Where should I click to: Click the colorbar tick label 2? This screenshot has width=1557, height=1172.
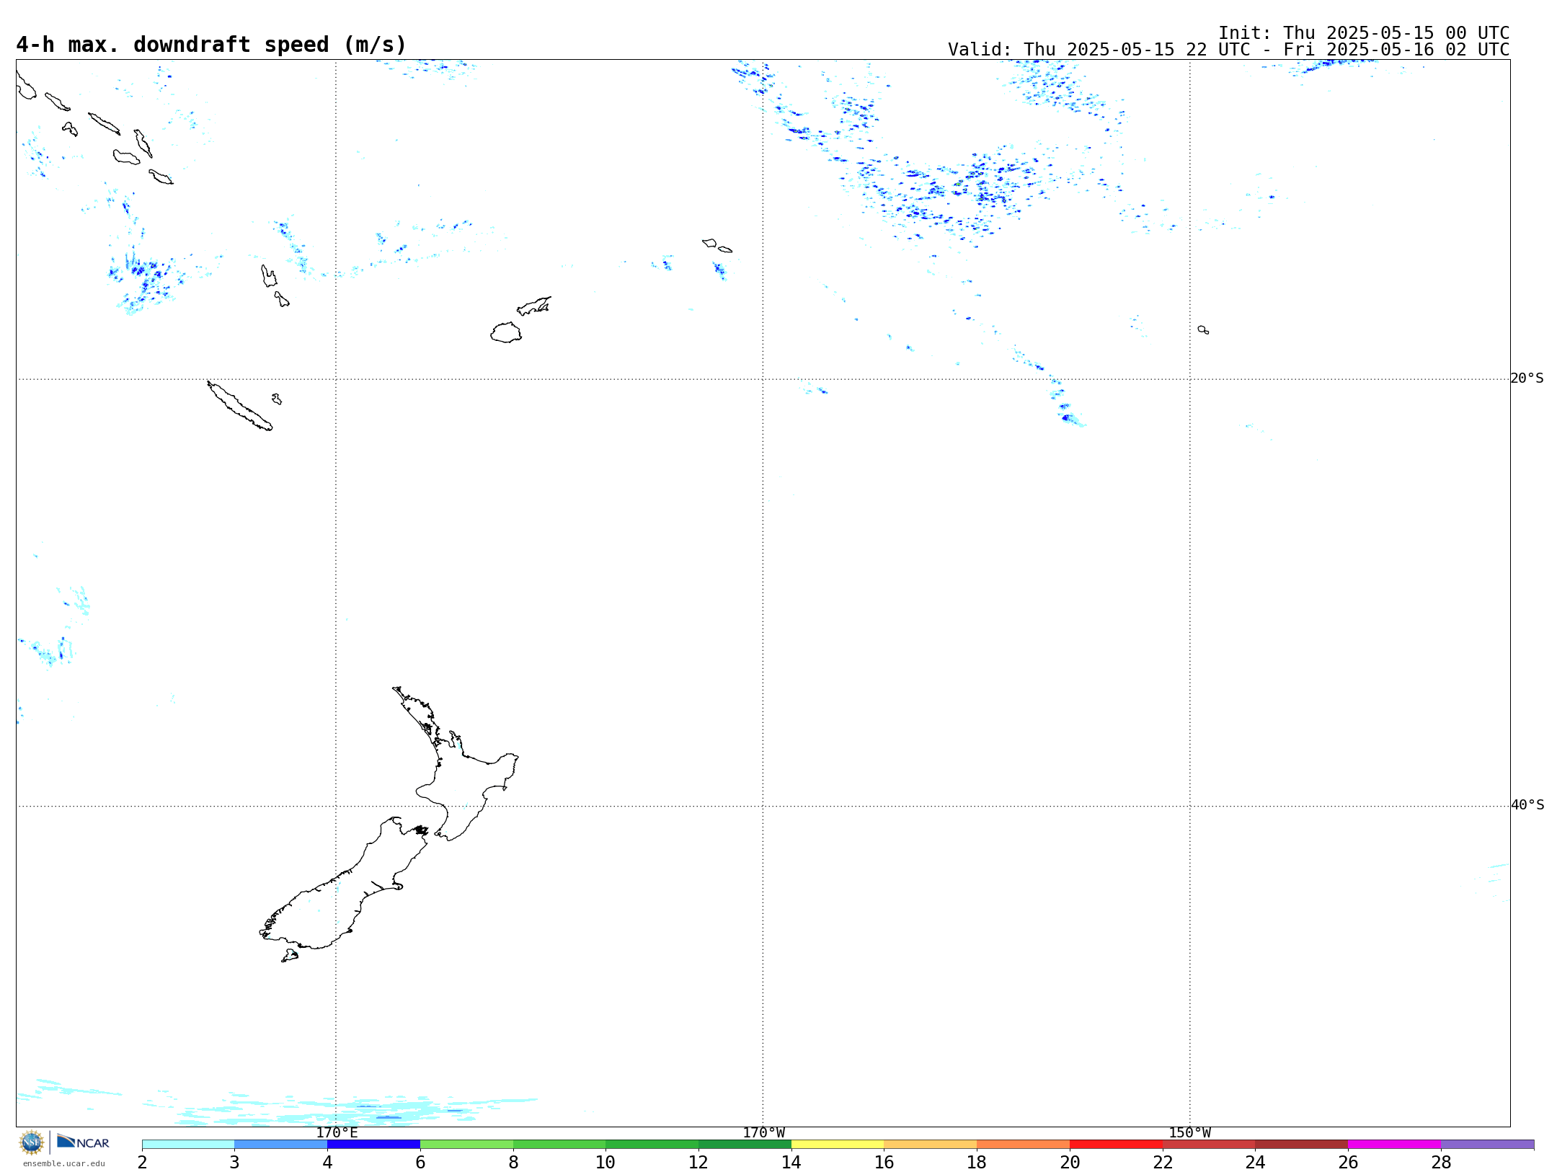tap(142, 1163)
